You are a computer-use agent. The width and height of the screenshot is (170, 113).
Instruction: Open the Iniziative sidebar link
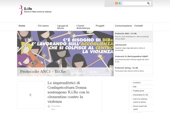pyautogui.click(x=137, y=82)
